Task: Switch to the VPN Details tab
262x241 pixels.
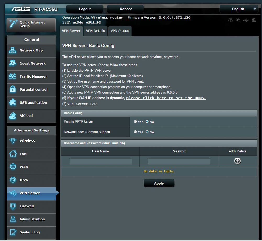Action: [96, 31]
